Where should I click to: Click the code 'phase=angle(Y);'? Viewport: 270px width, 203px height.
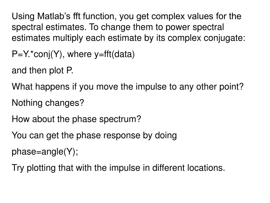(x=45, y=151)
